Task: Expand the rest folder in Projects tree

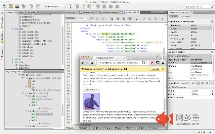Action: coord(13,62)
